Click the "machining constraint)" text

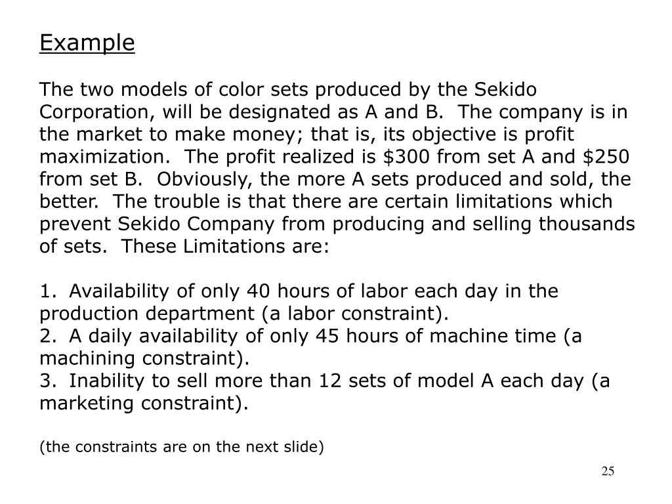click(x=144, y=359)
